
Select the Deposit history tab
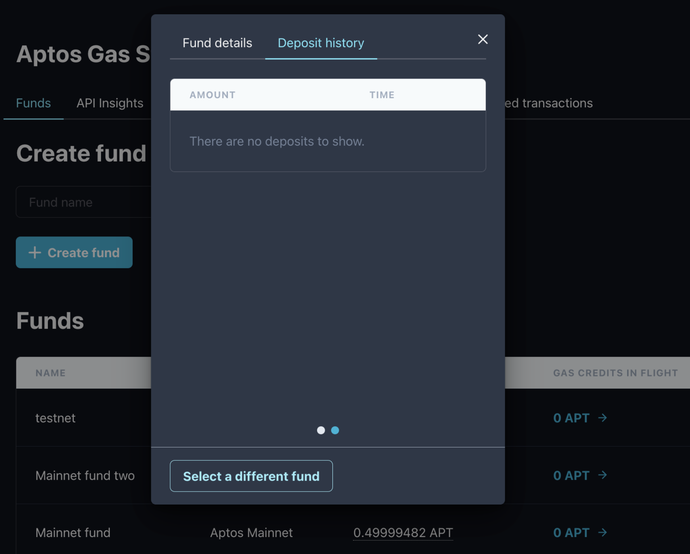pos(321,43)
